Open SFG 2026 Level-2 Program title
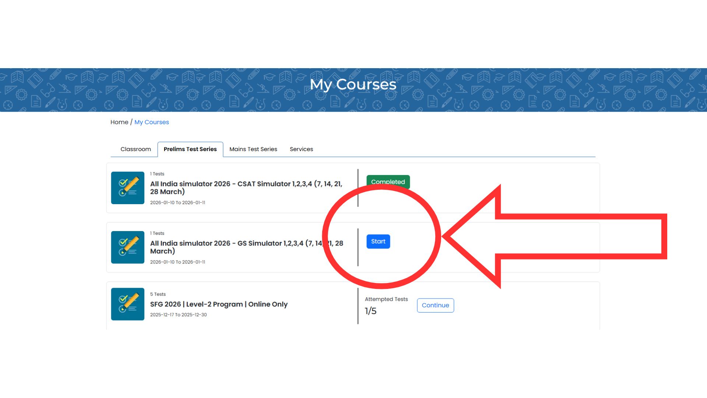The image size is (707, 398). coord(219,304)
